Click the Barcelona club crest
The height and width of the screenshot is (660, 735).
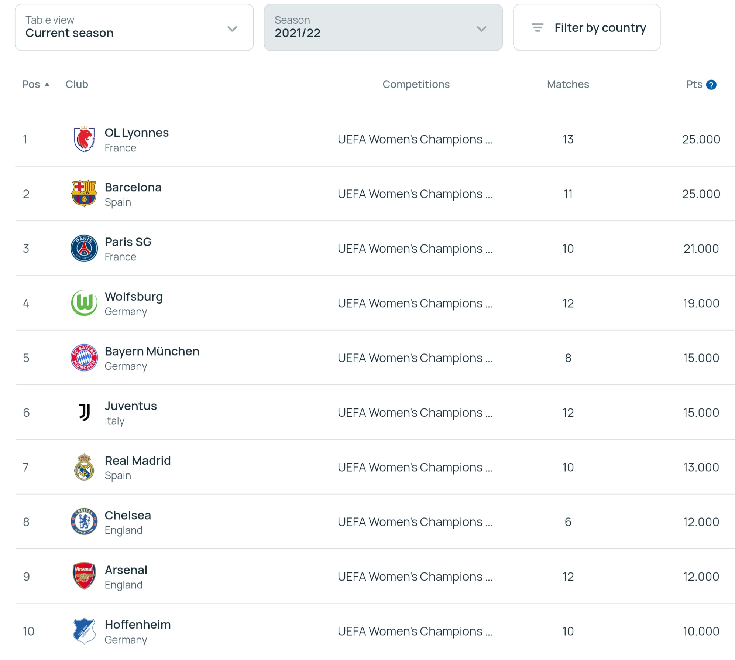(x=84, y=194)
